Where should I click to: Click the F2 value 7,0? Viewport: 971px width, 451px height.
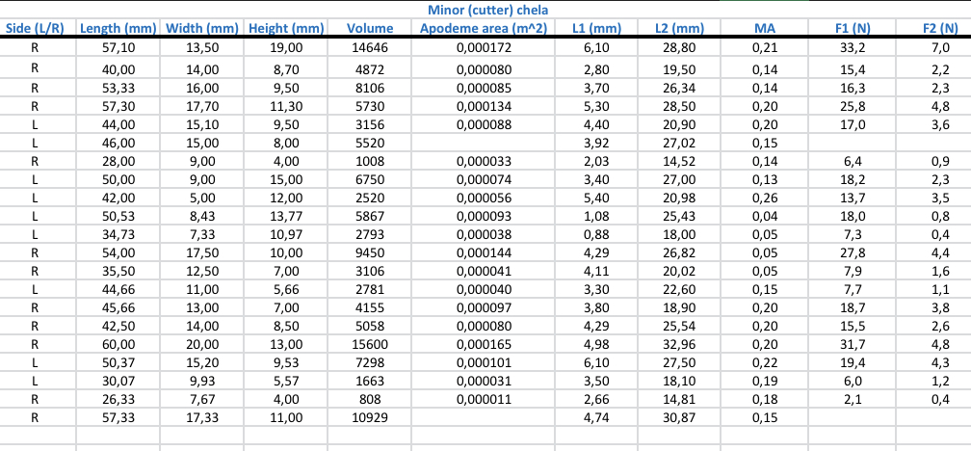pyautogui.click(x=940, y=48)
